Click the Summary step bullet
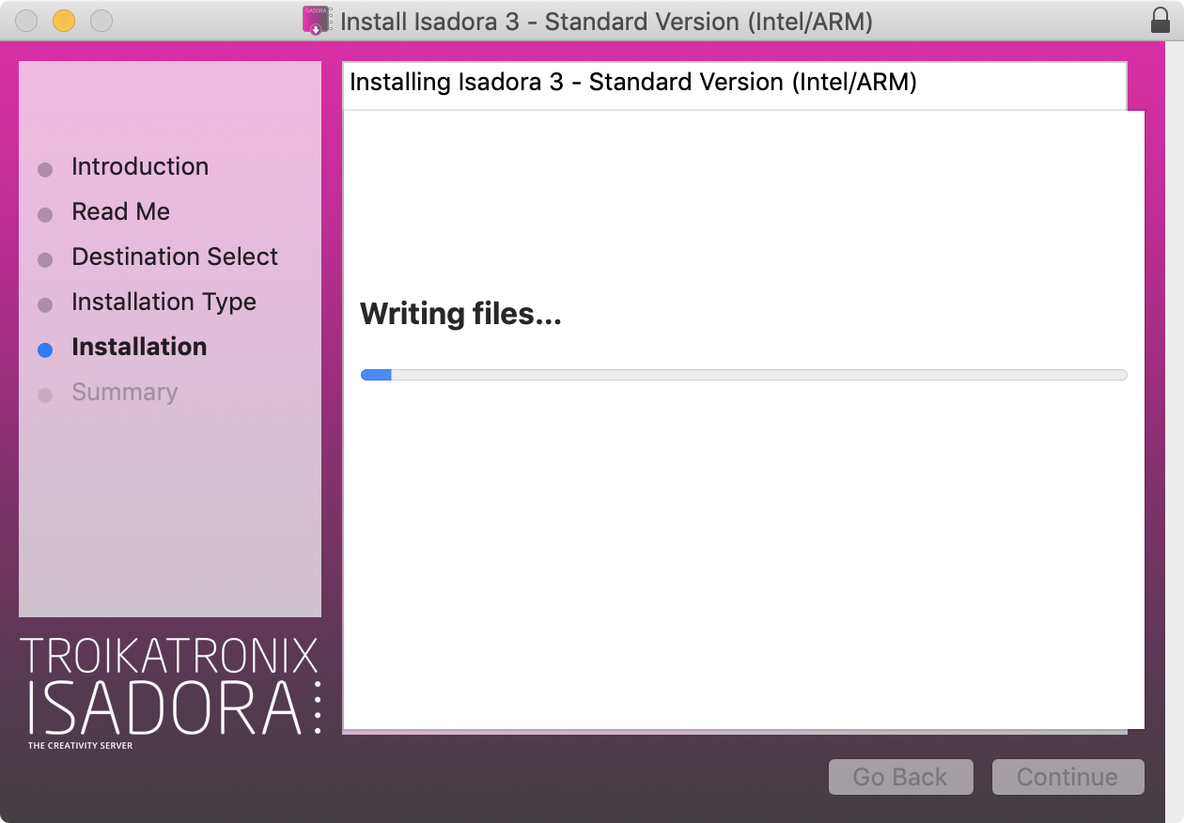Viewport: 1184px width, 823px height. coord(45,396)
